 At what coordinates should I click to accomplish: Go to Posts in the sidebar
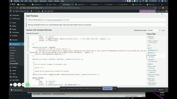coord(14,23)
